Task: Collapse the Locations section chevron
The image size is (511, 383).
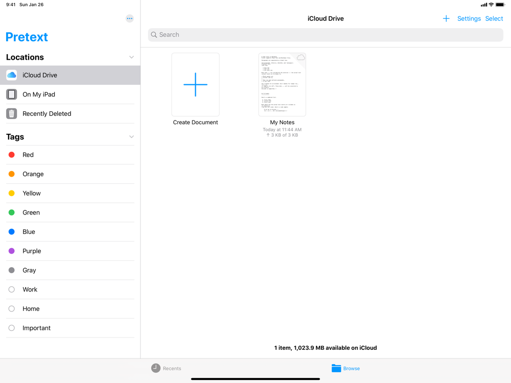Action: click(x=131, y=57)
